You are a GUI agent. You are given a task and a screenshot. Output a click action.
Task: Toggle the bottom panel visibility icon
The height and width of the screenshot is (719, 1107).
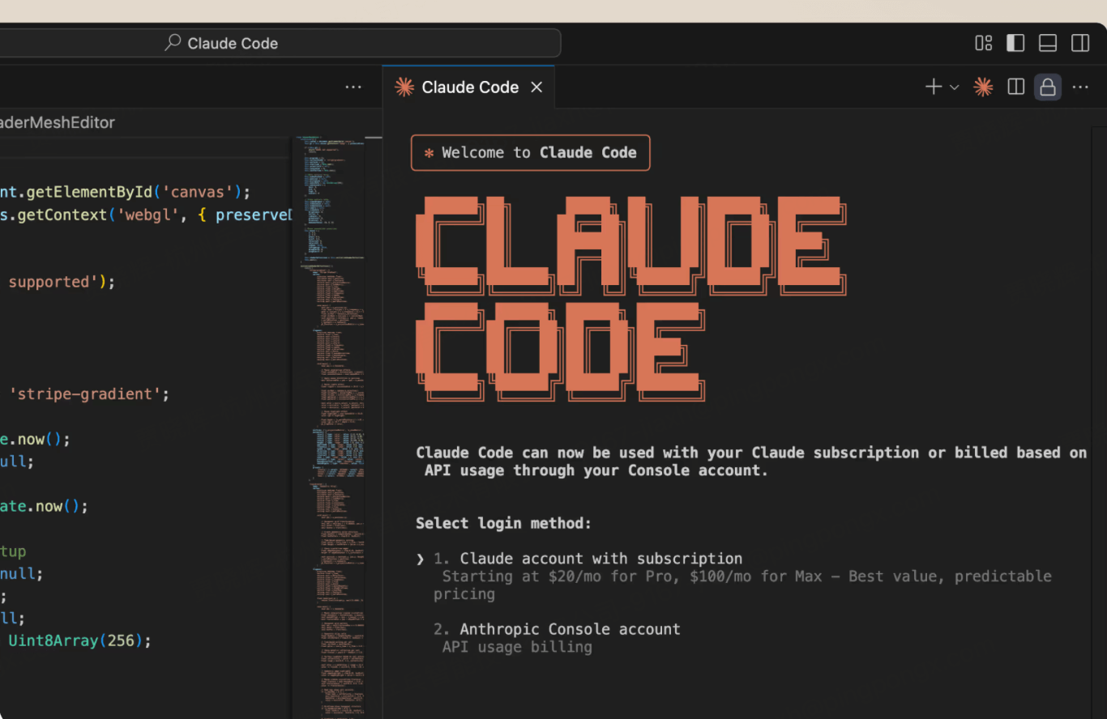tap(1047, 43)
